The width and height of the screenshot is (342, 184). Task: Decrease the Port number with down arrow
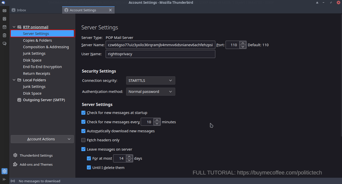[243, 47]
